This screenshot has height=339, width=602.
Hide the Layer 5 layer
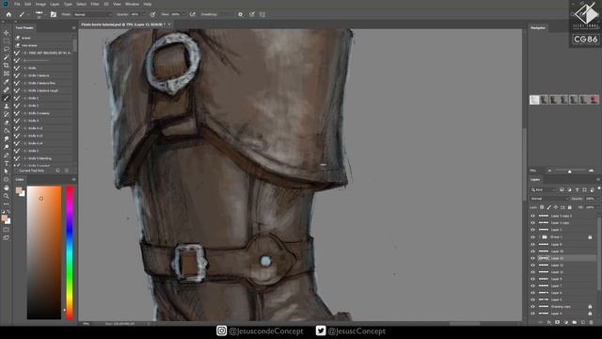coord(533,299)
